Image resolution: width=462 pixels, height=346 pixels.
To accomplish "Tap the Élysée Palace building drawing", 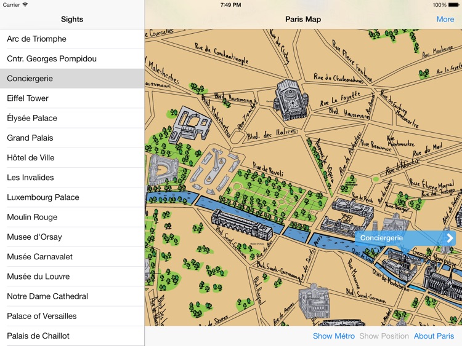I will [x=192, y=125].
